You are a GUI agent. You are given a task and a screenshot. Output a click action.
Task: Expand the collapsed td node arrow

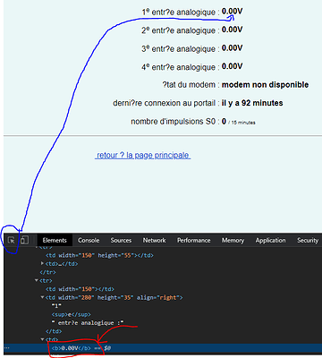coord(42,263)
